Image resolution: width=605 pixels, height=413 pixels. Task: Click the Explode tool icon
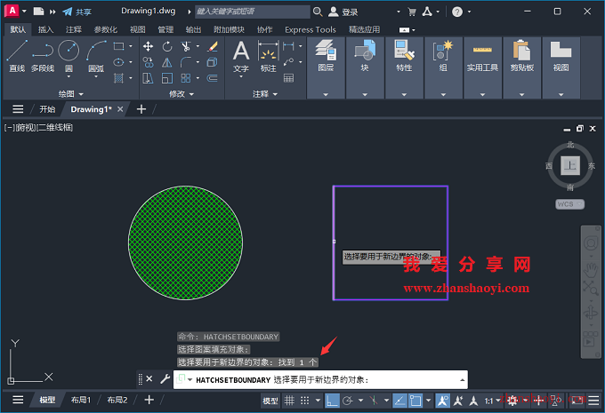click(213, 62)
